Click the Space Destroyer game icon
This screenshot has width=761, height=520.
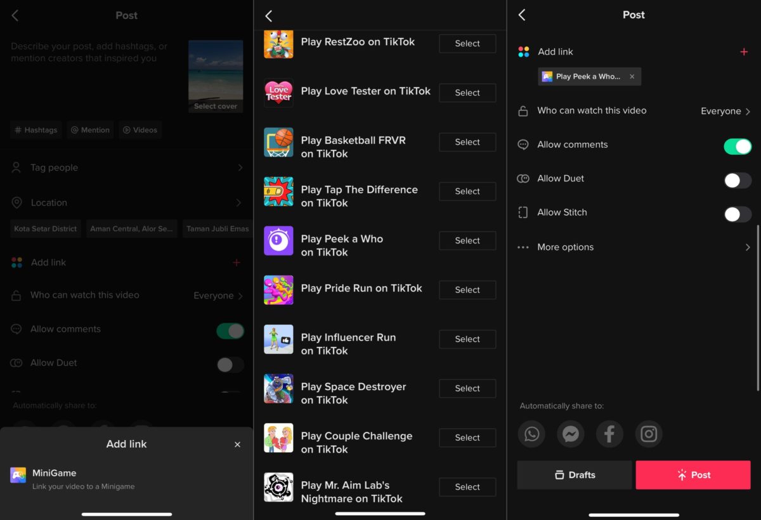point(278,388)
